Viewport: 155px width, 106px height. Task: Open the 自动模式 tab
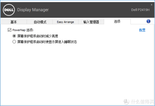click(x=40, y=22)
